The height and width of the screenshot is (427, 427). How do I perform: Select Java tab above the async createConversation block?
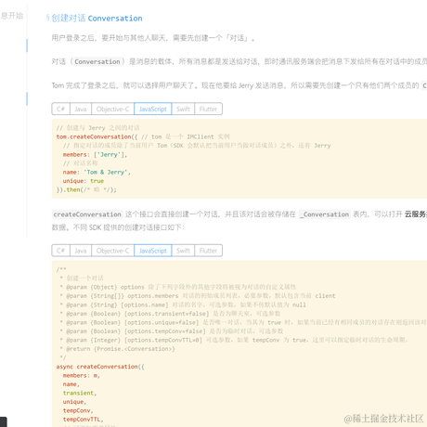pyautogui.click(x=81, y=251)
